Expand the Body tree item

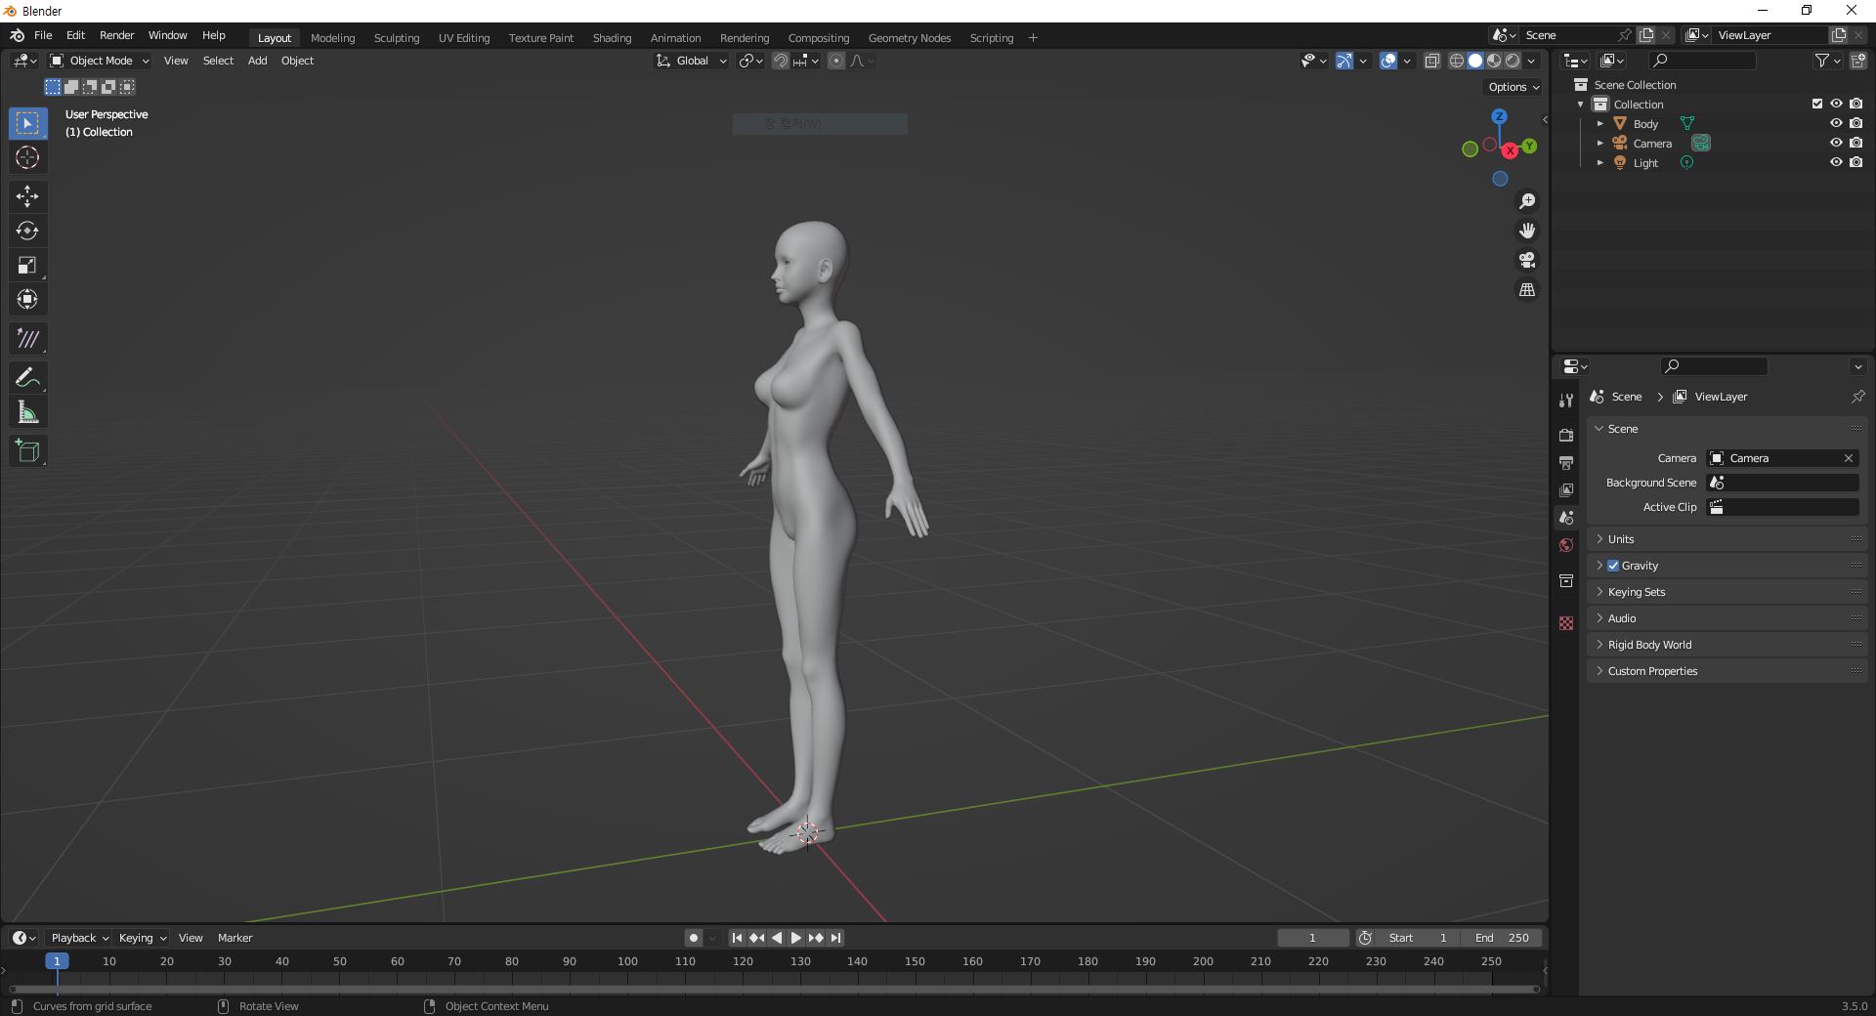tap(1599, 124)
